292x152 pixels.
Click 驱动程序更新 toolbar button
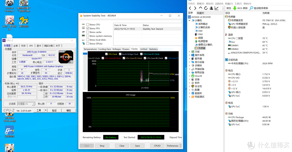tap(259, 8)
